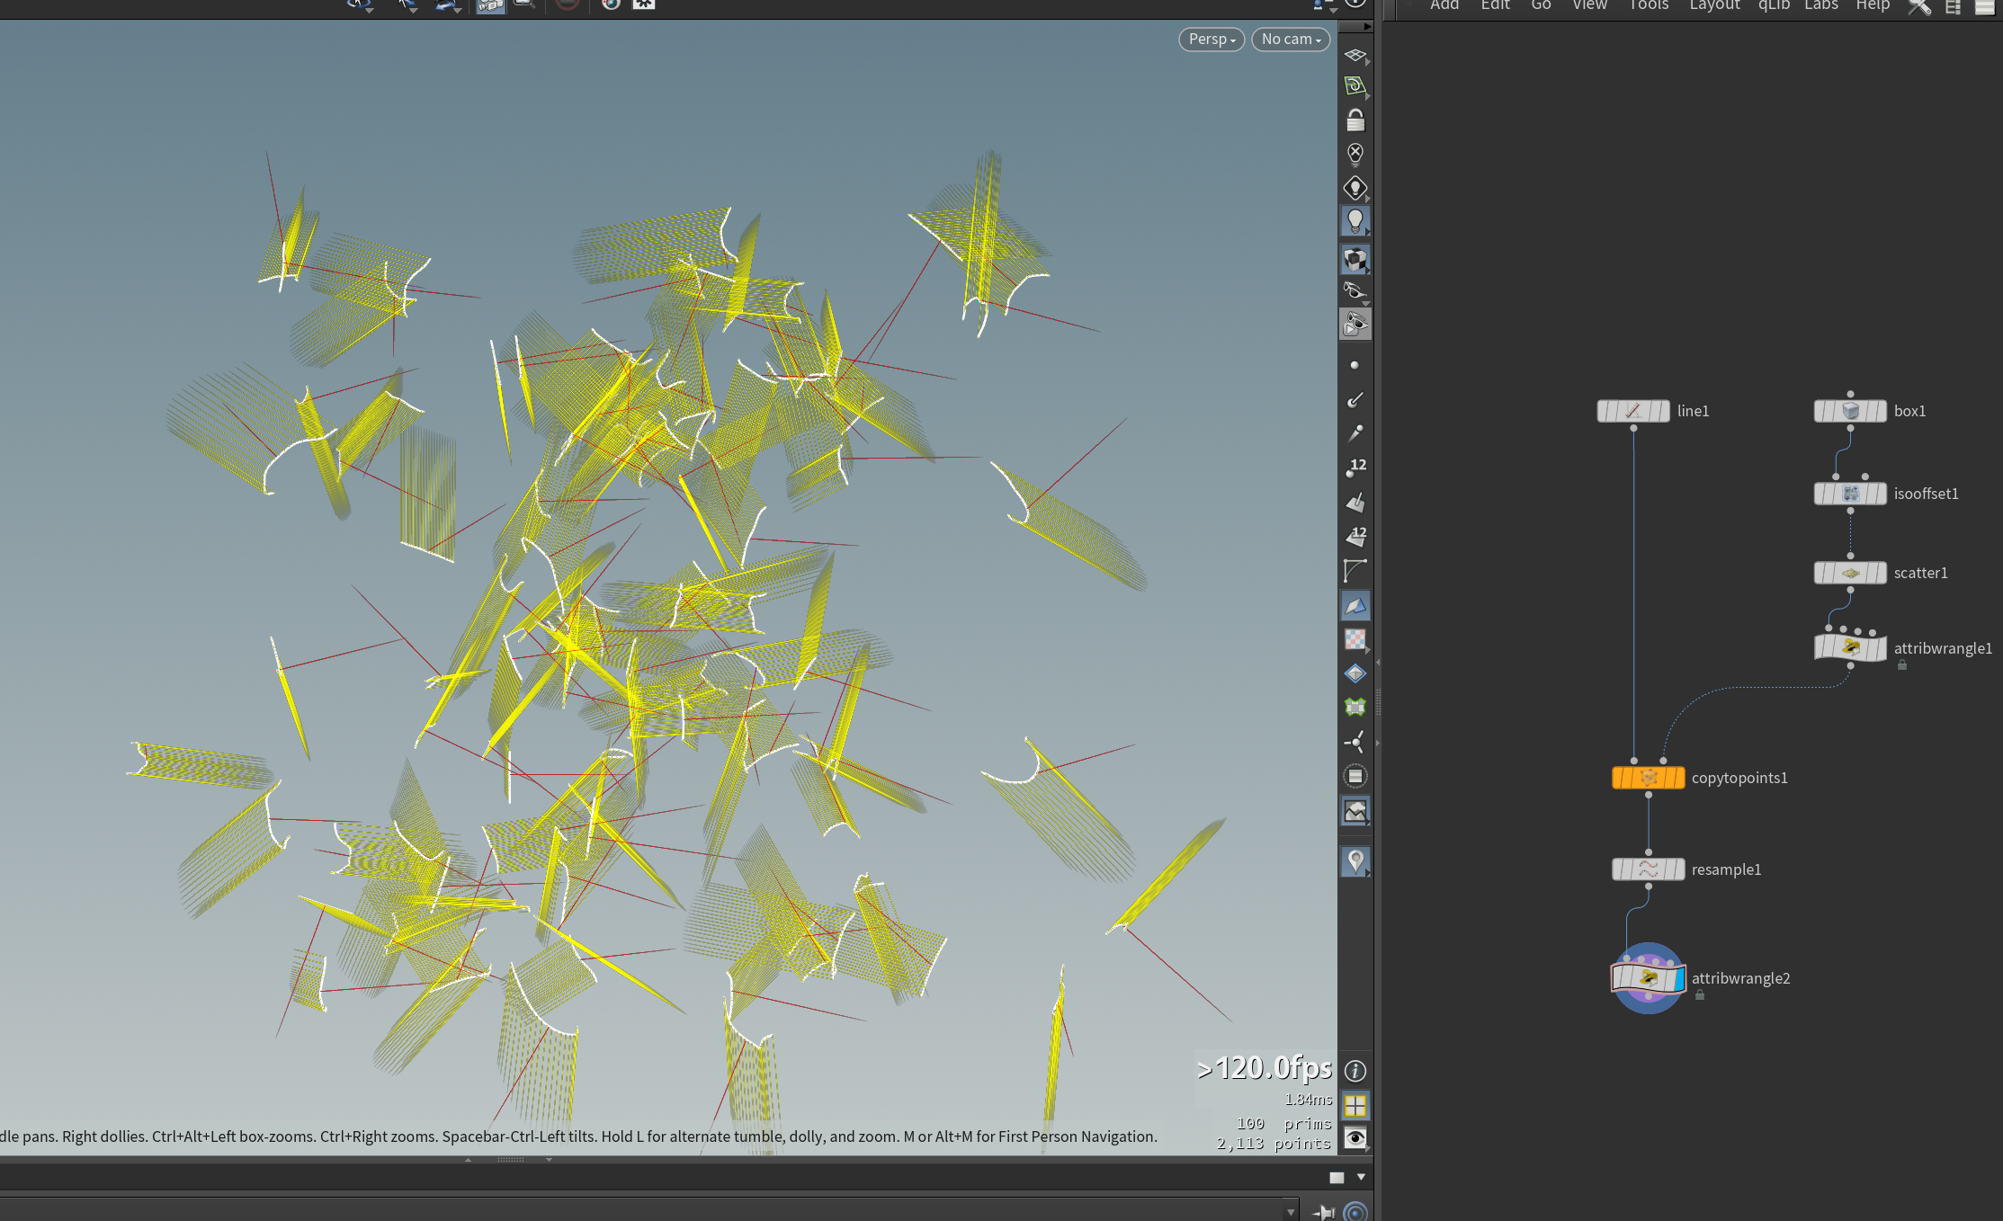Toggle the background image display icon

(x=1355, y=811)
